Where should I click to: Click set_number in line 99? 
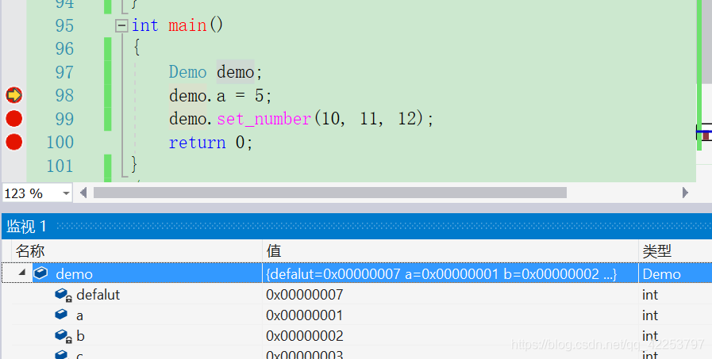coord(264,119)
